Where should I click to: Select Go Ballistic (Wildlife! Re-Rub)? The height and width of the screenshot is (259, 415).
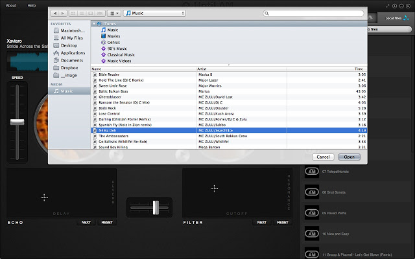(229, 142)
